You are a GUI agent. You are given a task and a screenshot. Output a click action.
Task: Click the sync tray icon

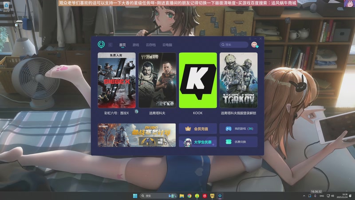pyautogui.click(x=309, y=196)
